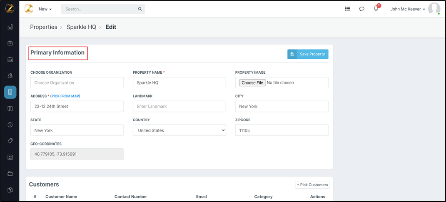Go to Properties breadcrumb
Screen dimensions: 446x202
click(44, 27)
